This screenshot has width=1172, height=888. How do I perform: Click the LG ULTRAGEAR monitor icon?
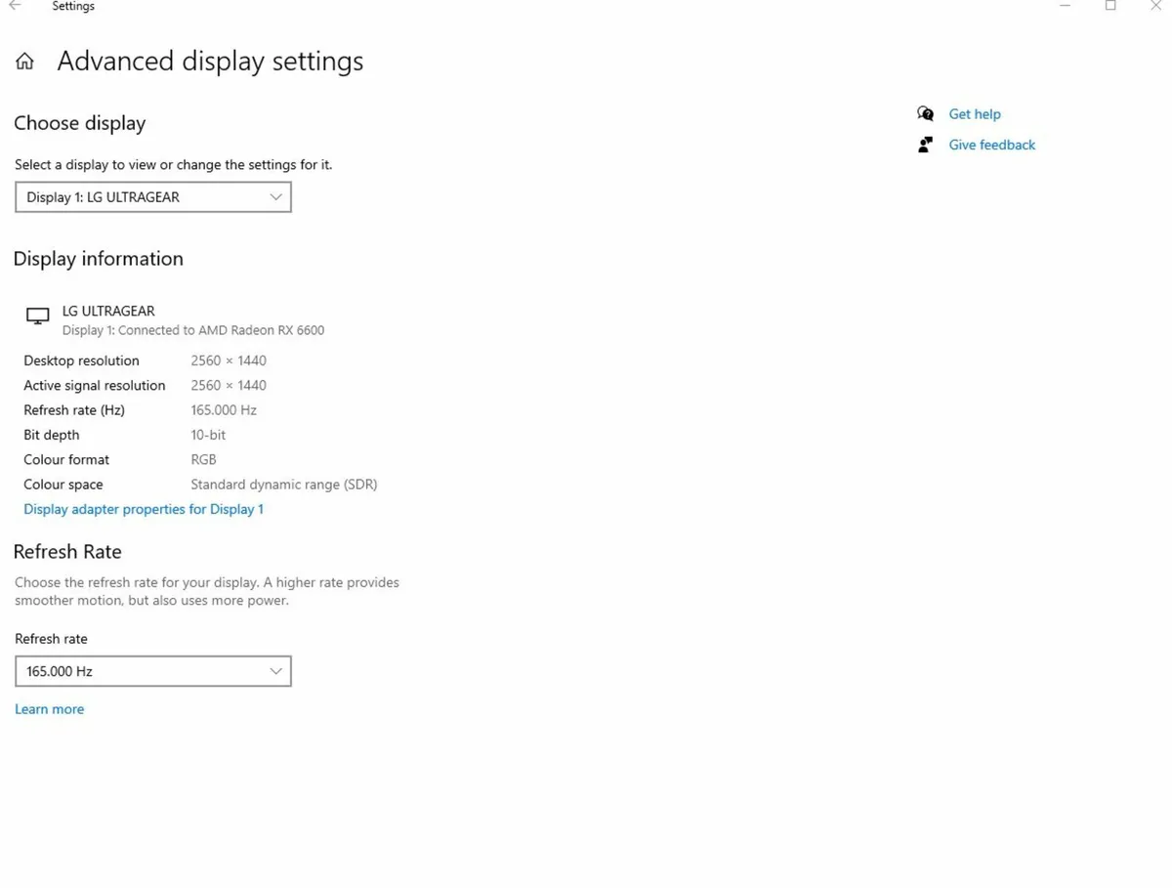click(x=36, y=315)
